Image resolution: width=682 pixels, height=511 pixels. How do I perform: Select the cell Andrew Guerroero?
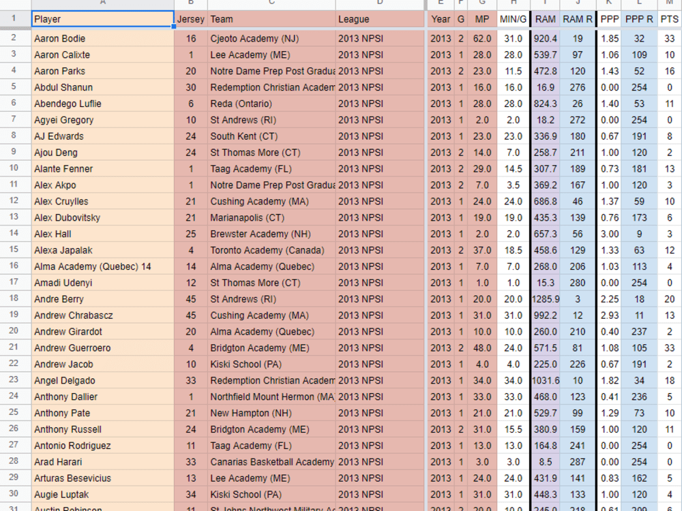[103, 348]
